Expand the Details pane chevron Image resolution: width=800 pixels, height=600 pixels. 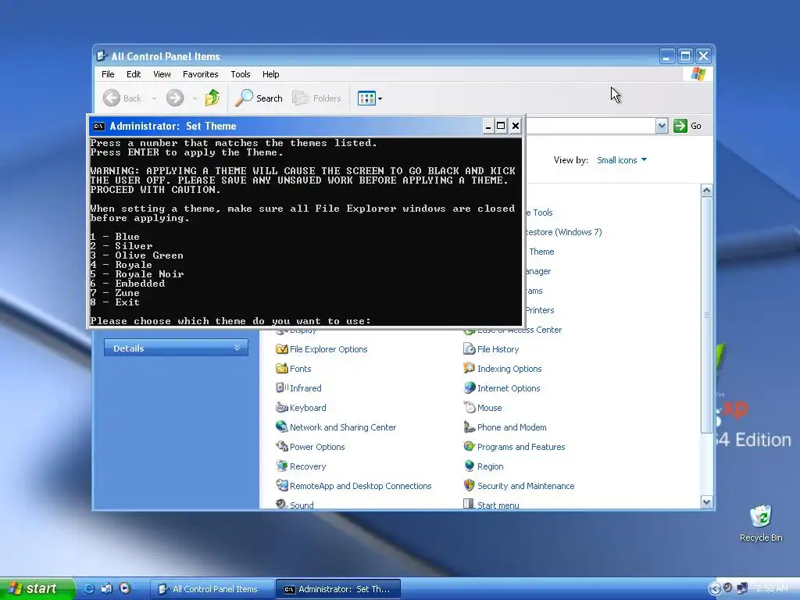coord(237,348)
